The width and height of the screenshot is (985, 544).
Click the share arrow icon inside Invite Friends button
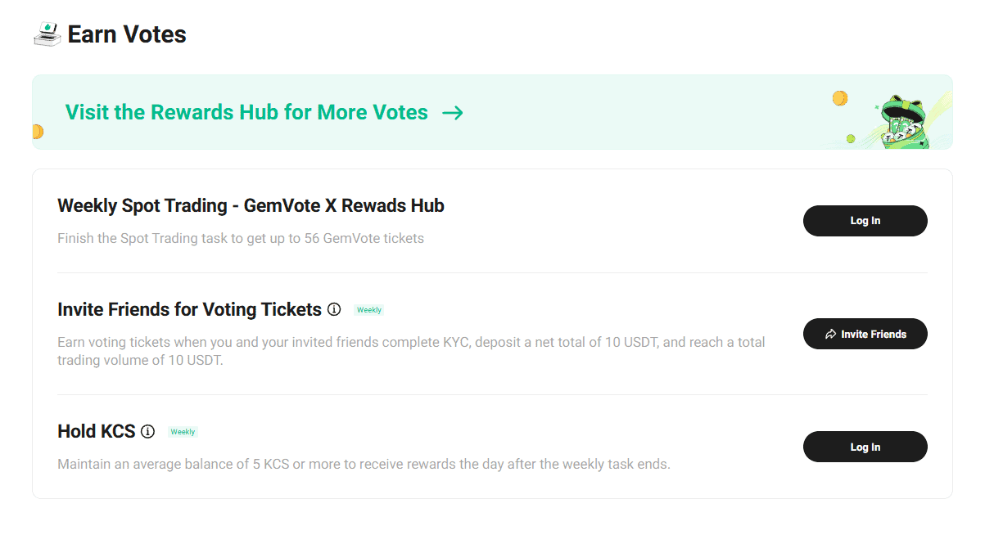[830, 334]
